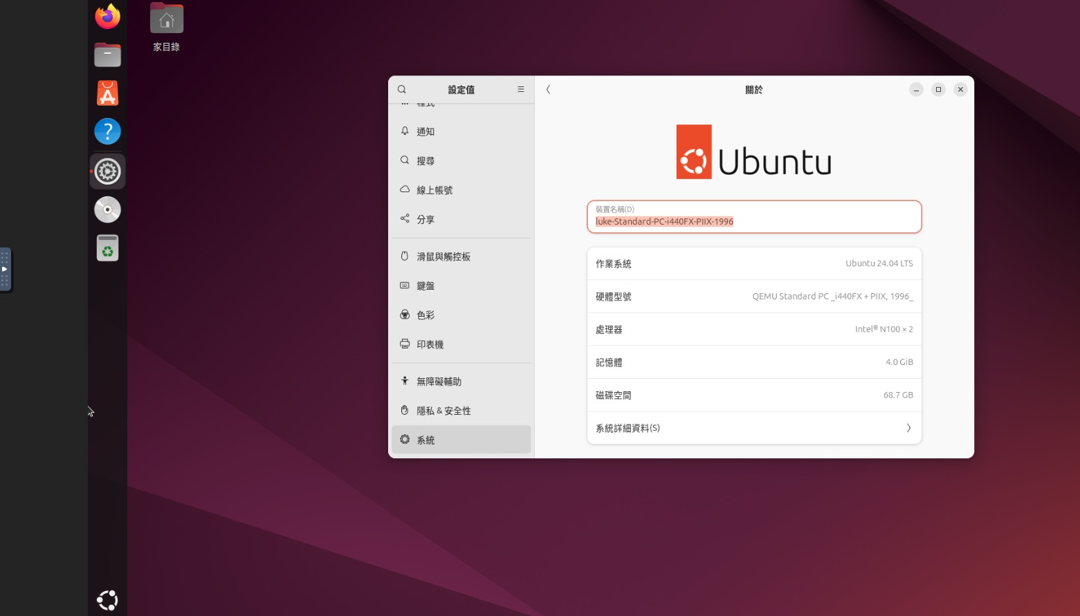
Task: Click the Intel N100 × 2 value
Action: coord(884,329)
